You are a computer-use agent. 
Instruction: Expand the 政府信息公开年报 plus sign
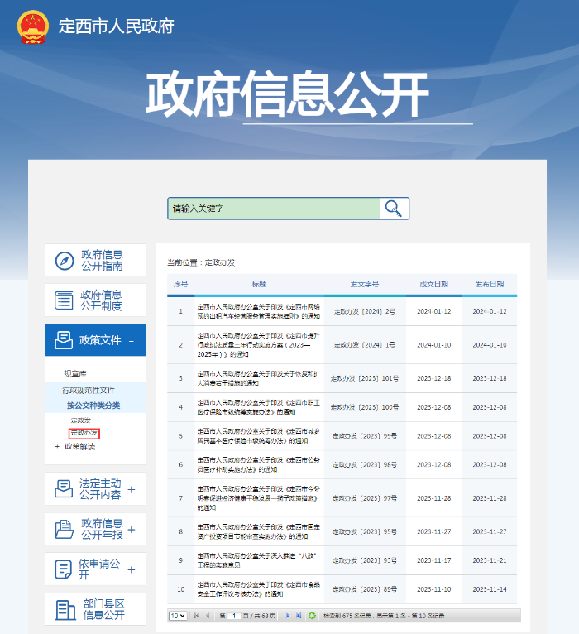[132, 529]
